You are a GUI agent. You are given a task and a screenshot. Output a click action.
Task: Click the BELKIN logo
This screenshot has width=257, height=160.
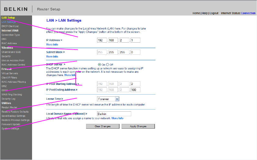point(16,9)
